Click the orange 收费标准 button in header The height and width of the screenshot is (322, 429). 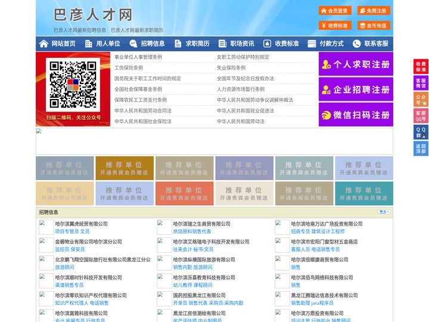pos(335,26)
